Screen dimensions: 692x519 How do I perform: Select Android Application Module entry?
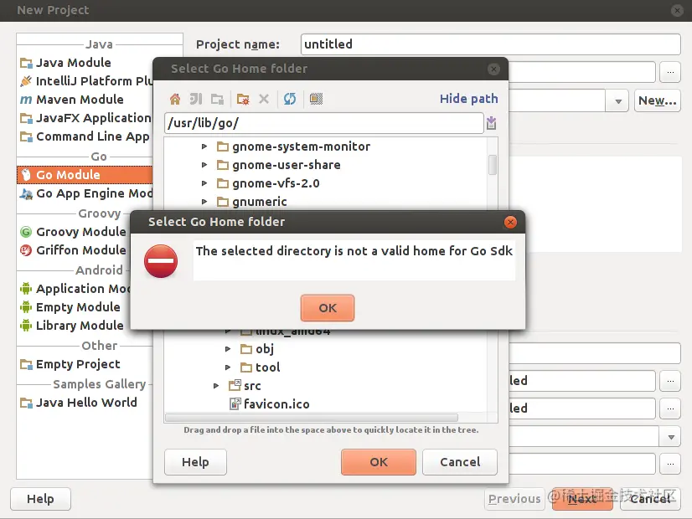pos(74,289)
